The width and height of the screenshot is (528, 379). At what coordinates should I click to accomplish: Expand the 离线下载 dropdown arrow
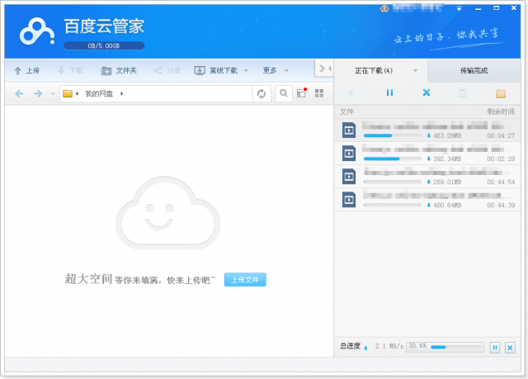(x=246, y=71)
